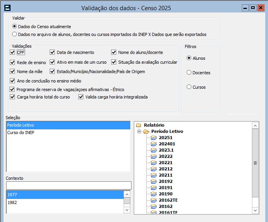Maximize the Validação dos dados window
268x222 pixels.
(253, 8)
